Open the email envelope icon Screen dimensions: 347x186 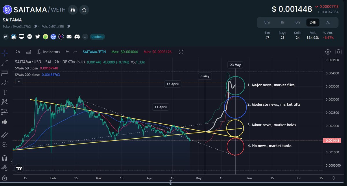(69, 37)
